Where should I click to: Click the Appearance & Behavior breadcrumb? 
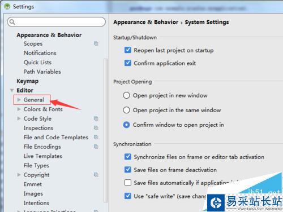click(146, 22)
